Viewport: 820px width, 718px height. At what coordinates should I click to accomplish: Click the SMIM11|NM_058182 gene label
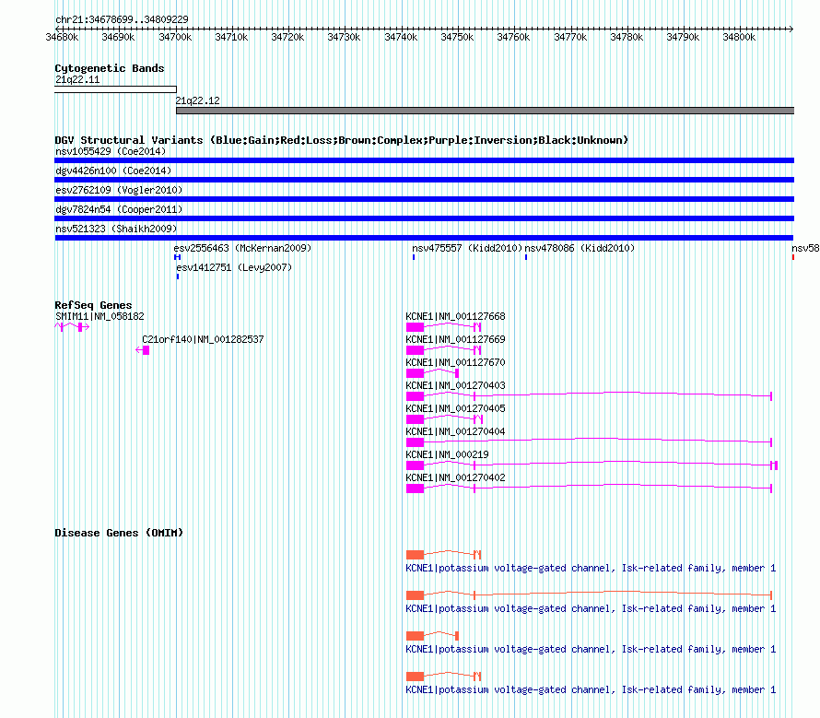[100, 317]
